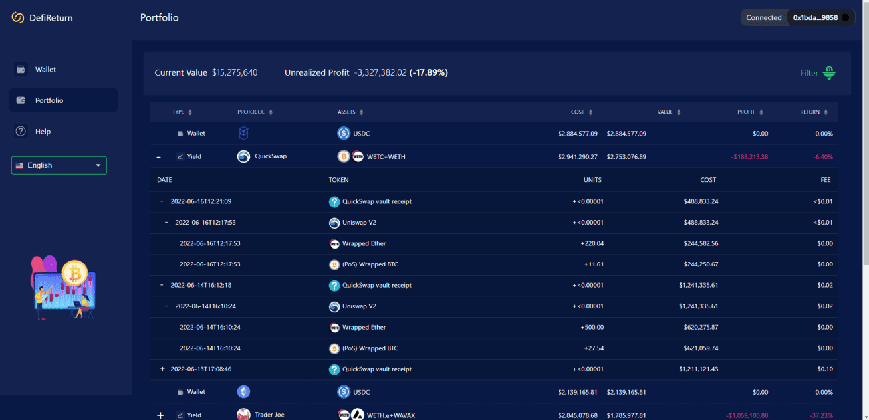The width and height of the screenshot is (869, 420).
Task: Click the wallet address 0x1bda...9858
Action: tap(815, 18)
